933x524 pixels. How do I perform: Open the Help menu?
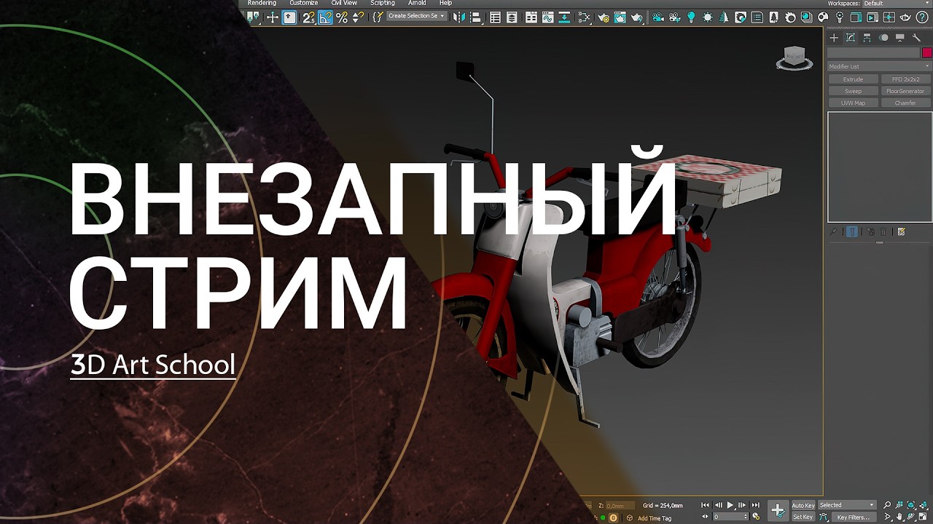445,4
